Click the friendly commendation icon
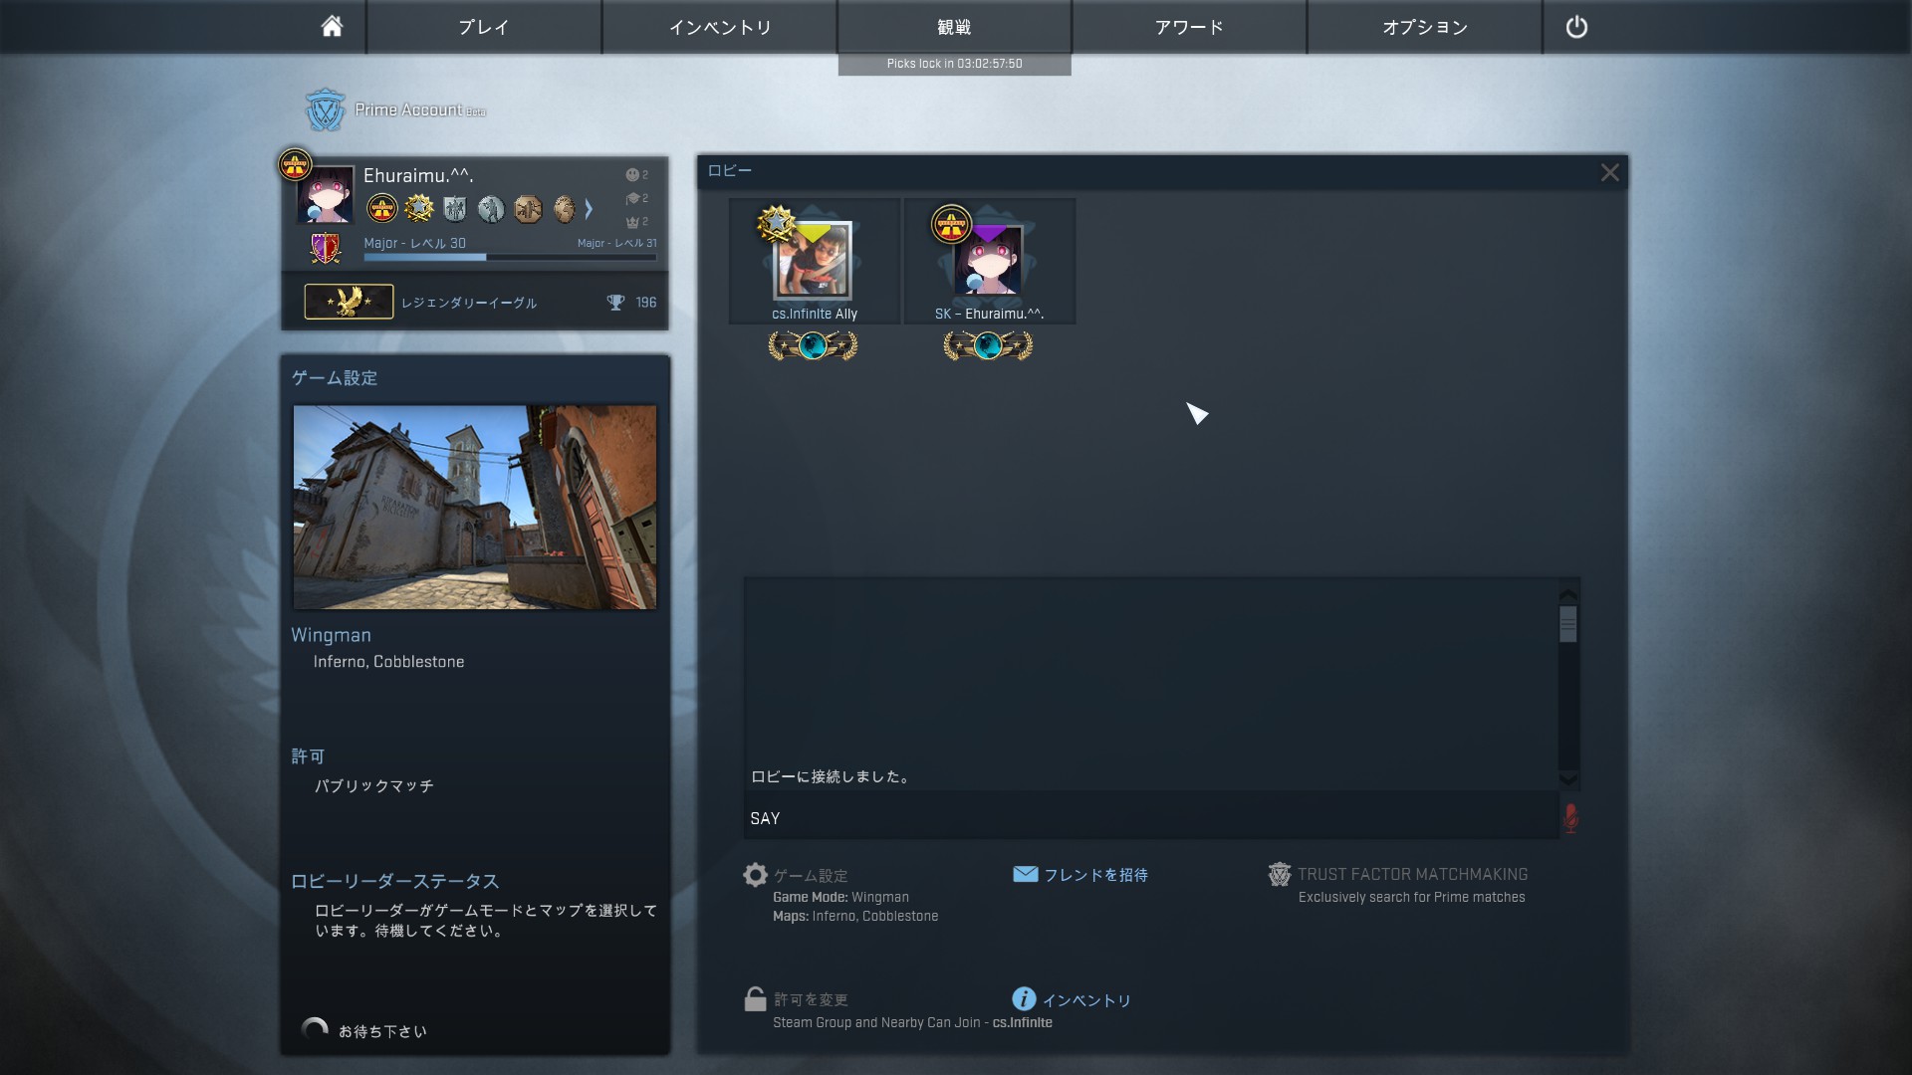The width and height of the screenshot is (1912, 1075). 631,175
